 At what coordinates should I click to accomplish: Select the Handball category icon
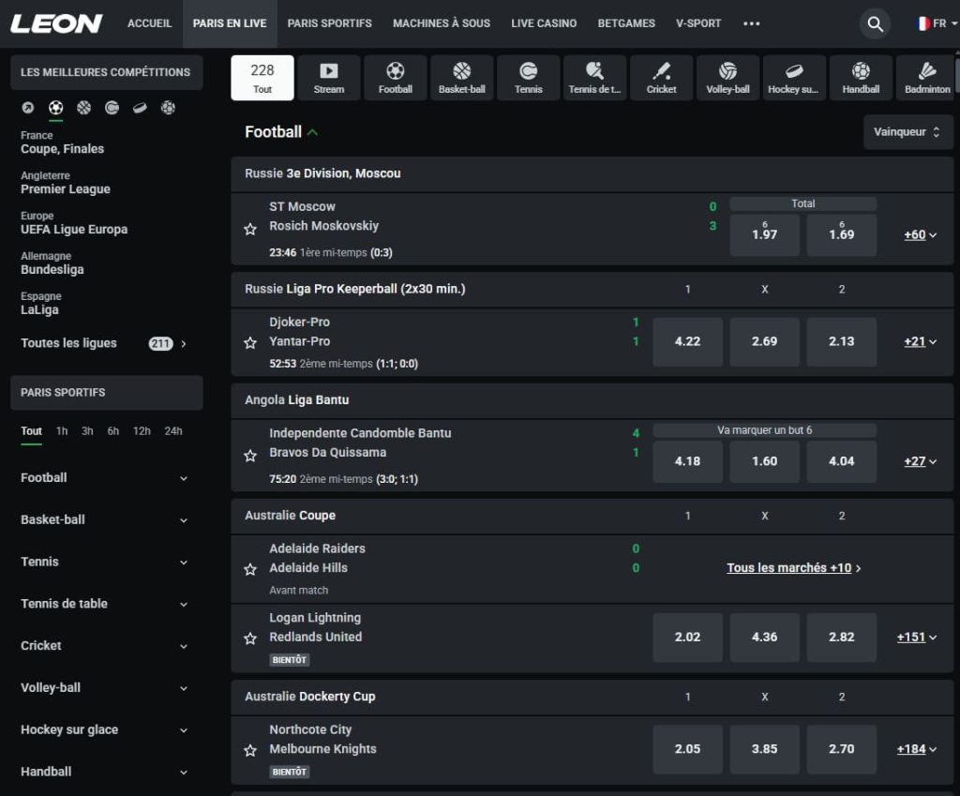click(861, 78)
